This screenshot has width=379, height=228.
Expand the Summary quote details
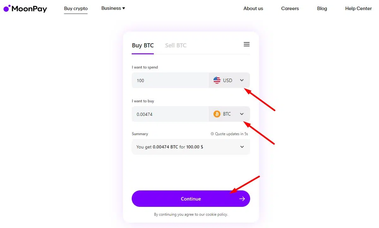pos(242,147)
